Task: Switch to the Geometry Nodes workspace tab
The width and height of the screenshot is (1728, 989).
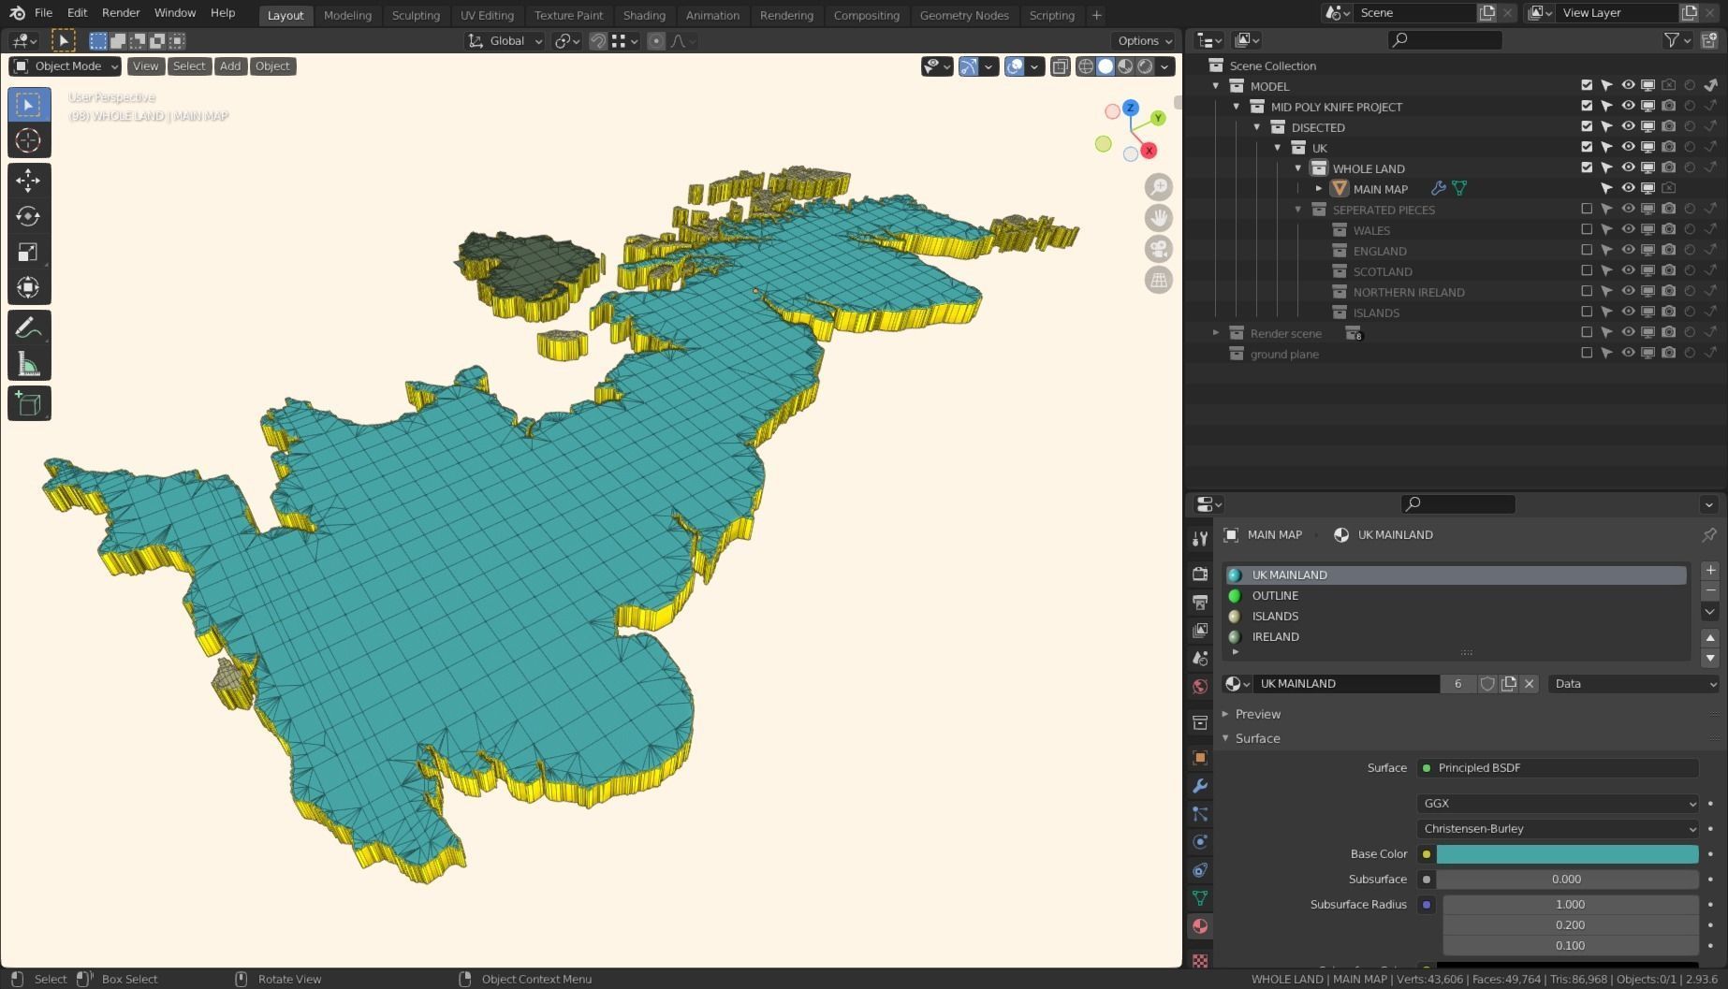Action: (964, 15)
